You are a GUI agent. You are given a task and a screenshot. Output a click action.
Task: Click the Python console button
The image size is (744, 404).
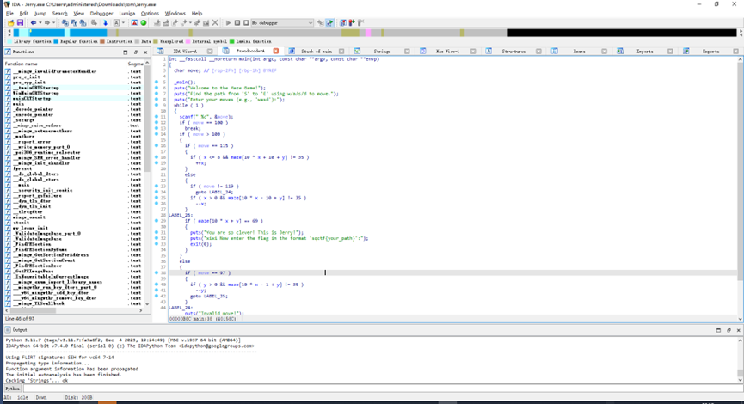[x=13, y=389]
